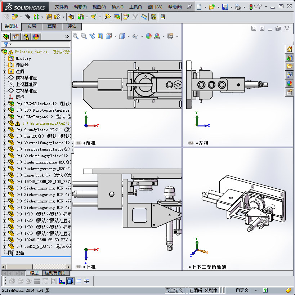
Task: Click the Rebuild traffic light icon
Action: tap(251, 7)
